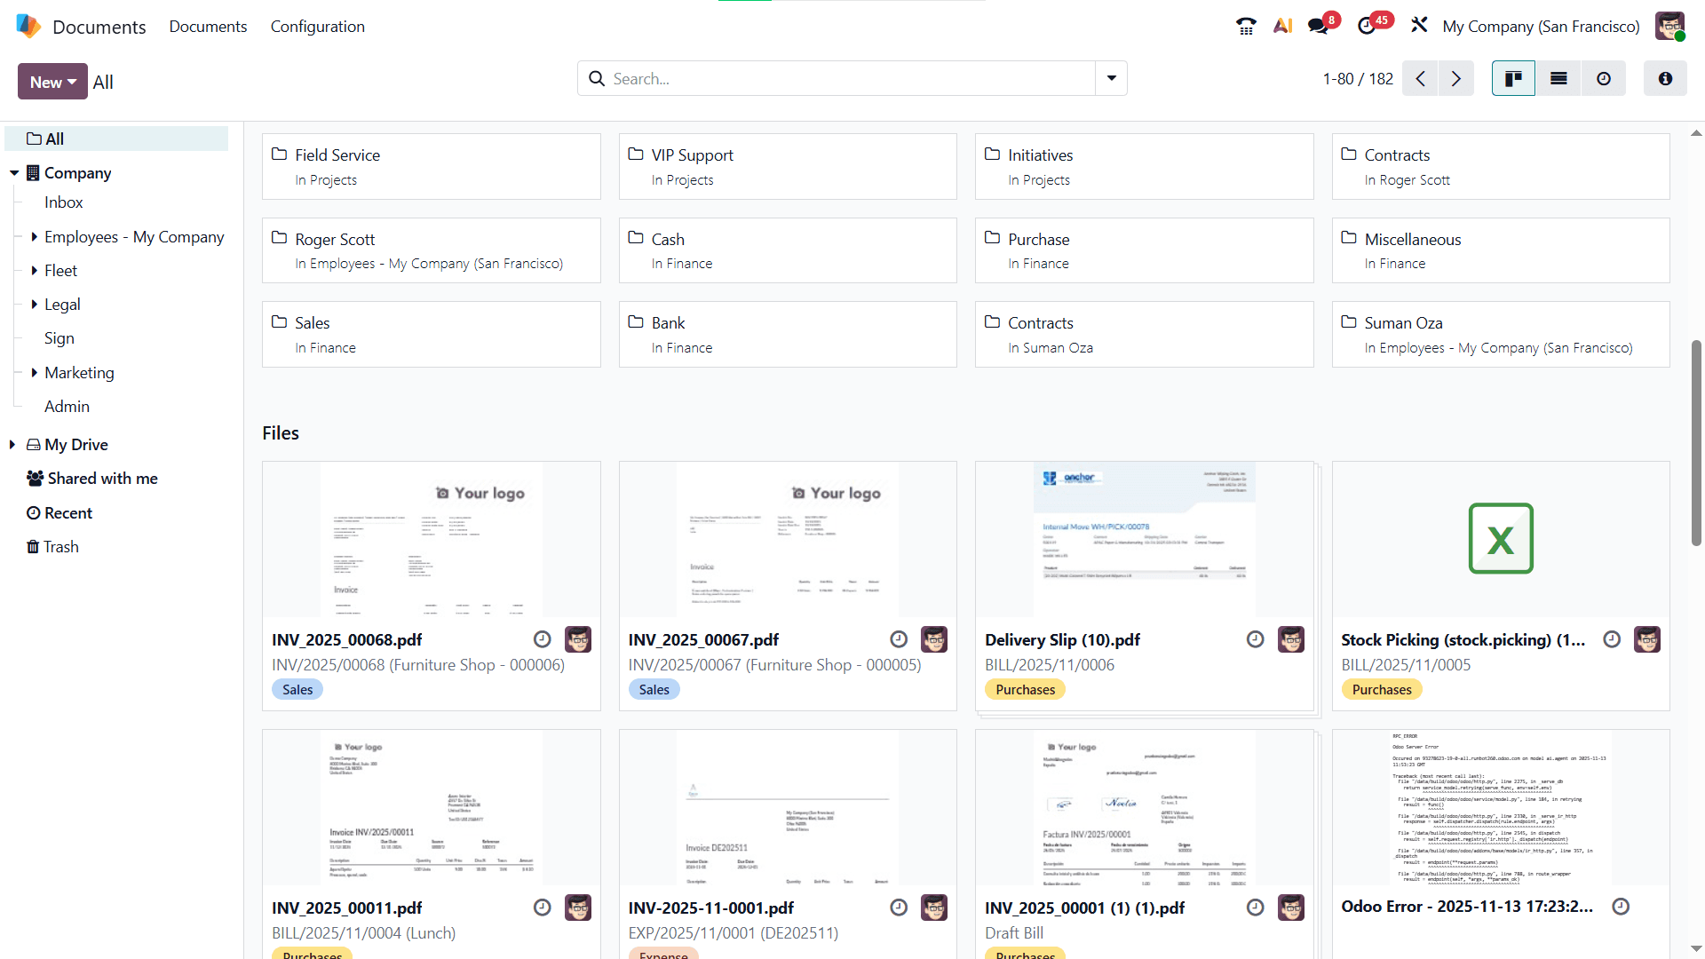The width and height of the screenshot is (1705, 959).
Task: Click the Odoo Documents app logo
Action: (x=28, y=26)
